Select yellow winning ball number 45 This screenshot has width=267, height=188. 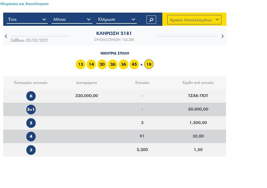(x=134, y=65)
